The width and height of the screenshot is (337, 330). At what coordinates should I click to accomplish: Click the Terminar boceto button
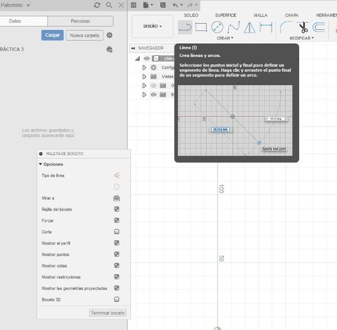(108, 313)
